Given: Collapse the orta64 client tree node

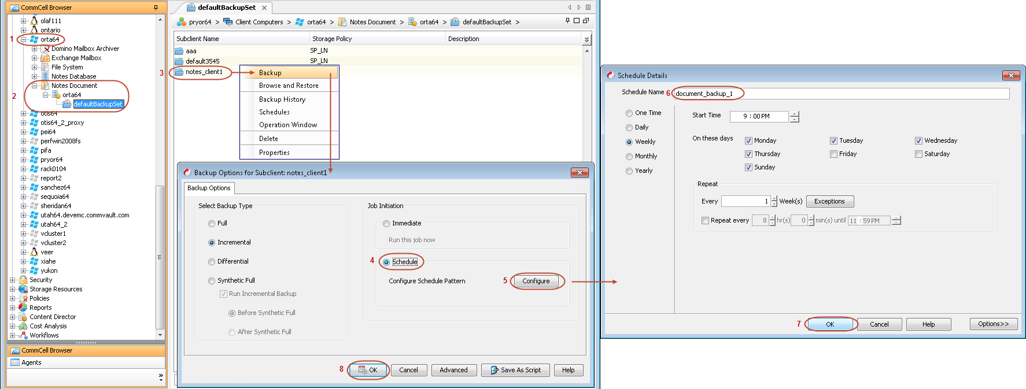Looking at the screenshot, I should (x=23, y=39).
